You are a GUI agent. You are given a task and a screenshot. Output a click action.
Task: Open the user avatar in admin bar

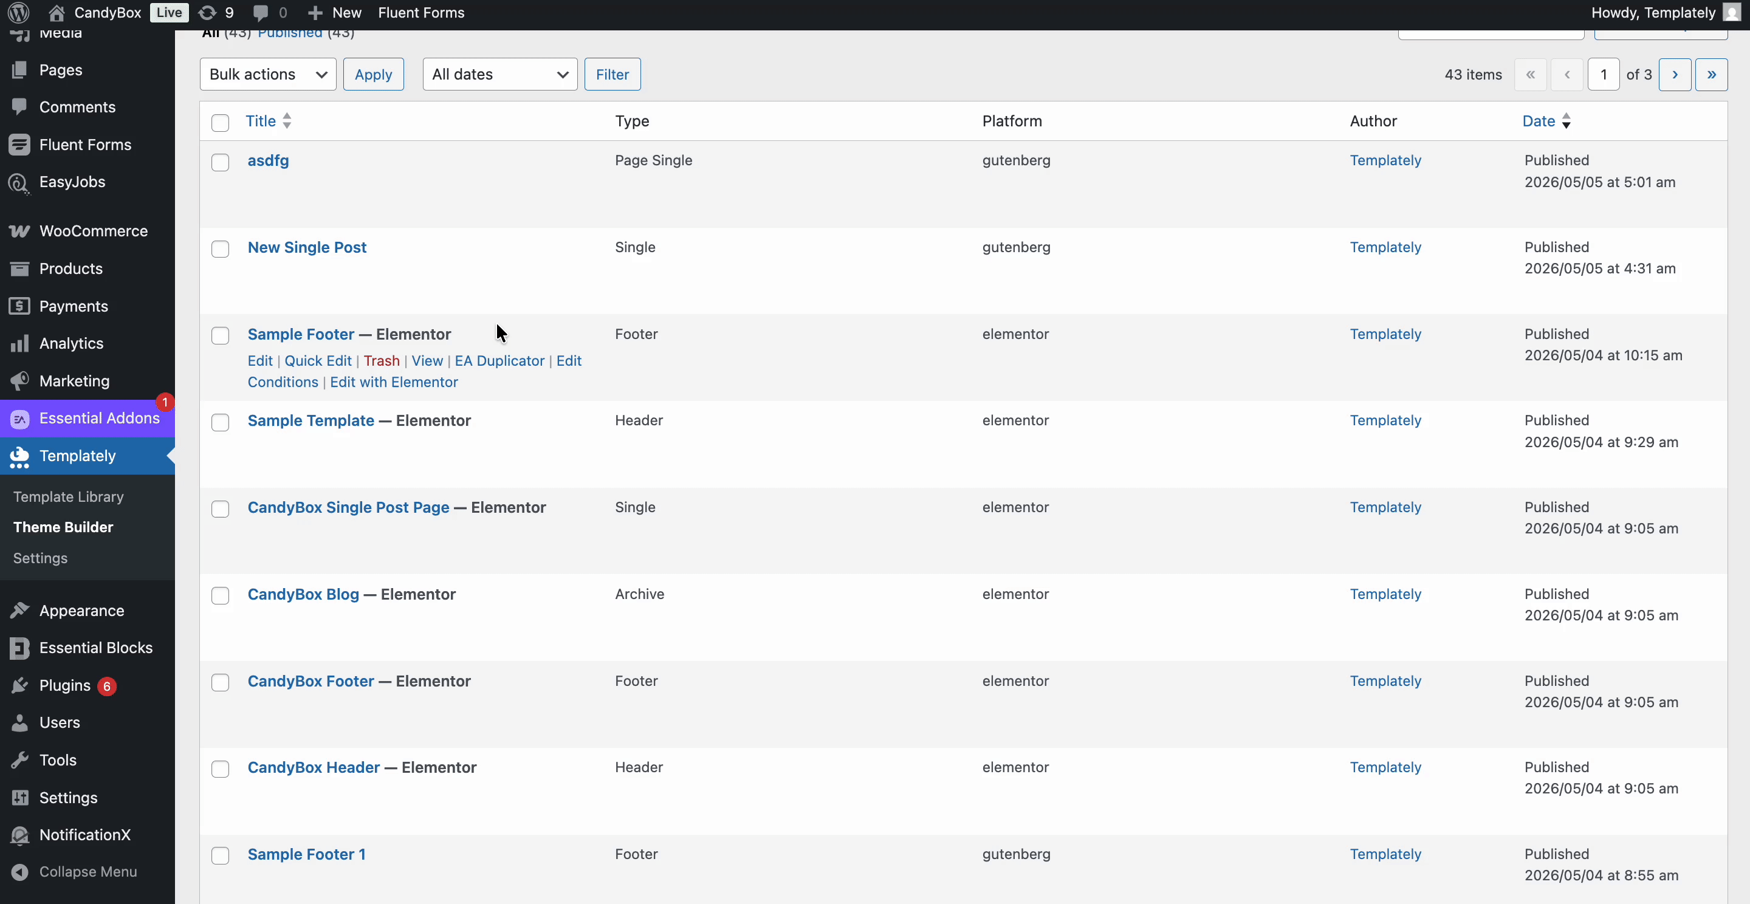click(x=1732, y=12)
